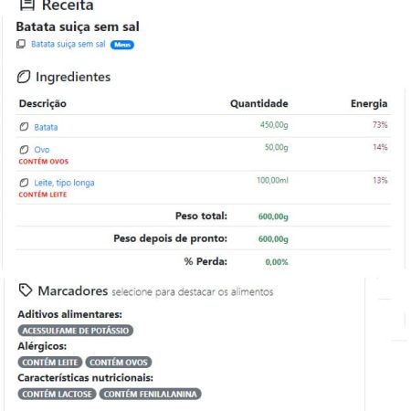
Task: Click the Descrição column header
Action: tap(43, 104)
